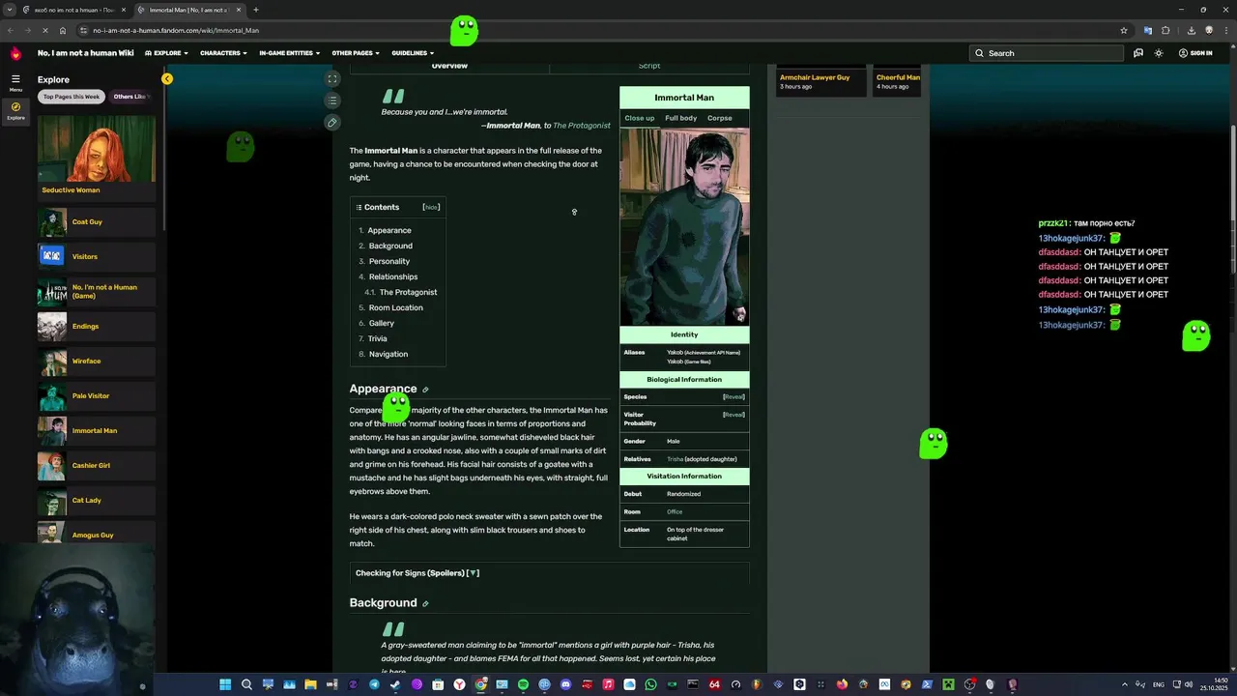Bookmark this page with the star icon
The image size is (1237, 696).
1123,30
